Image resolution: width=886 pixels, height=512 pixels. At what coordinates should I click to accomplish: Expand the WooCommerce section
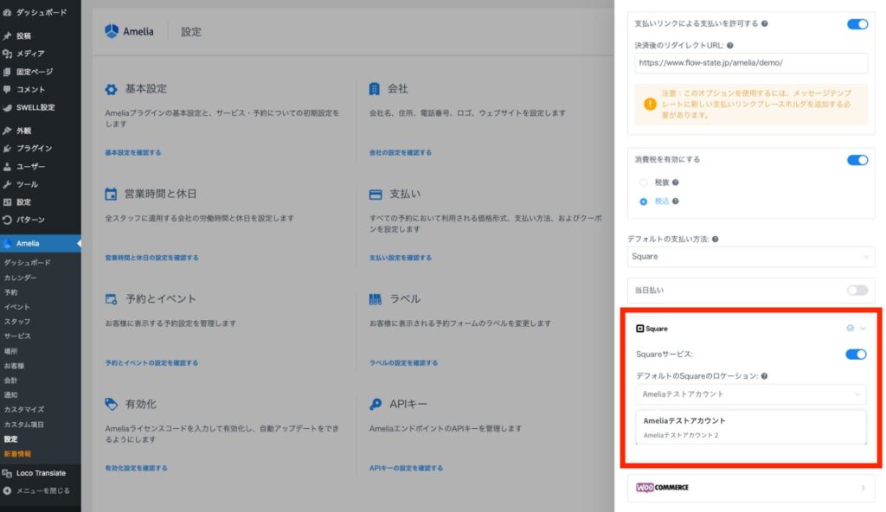click(x=750, y=488)
